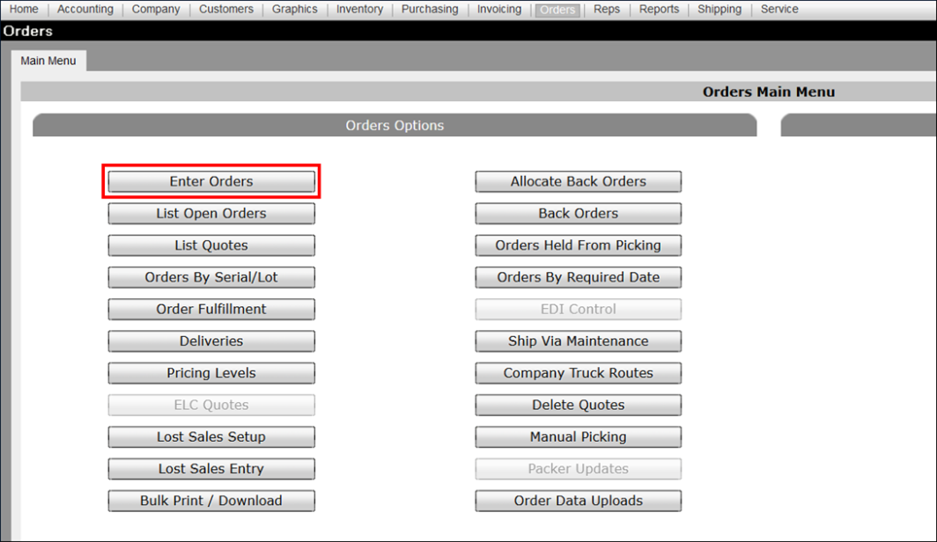937x542 pixels.
Task: Open Lost Sales Setup
Action: point(211,437)
